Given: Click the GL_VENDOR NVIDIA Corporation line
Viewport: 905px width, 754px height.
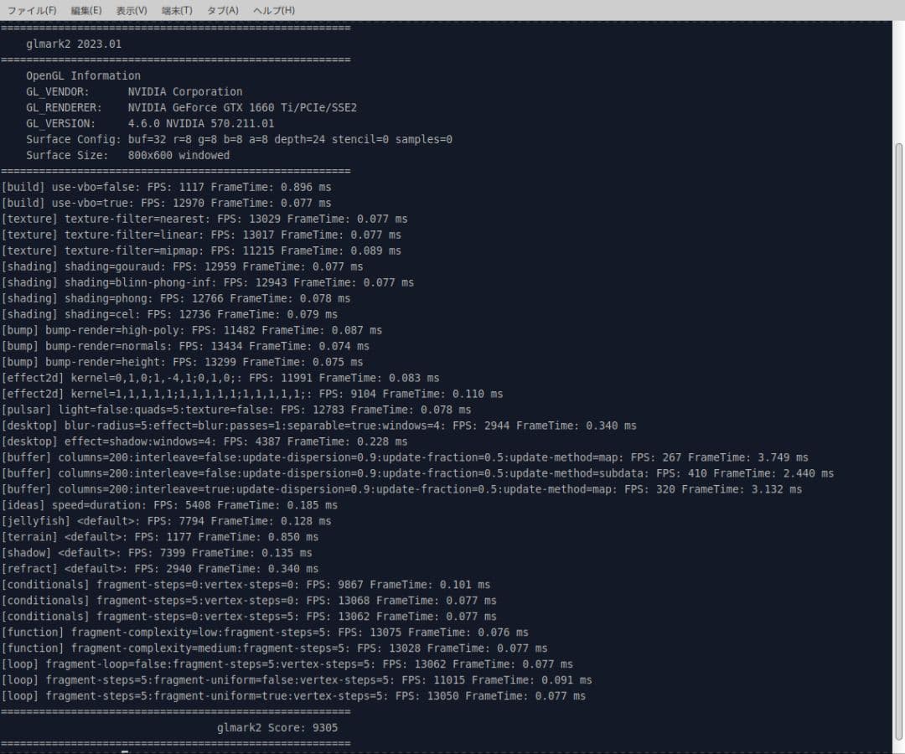Looking at the screenshot, I should click(x=134, y=91).
